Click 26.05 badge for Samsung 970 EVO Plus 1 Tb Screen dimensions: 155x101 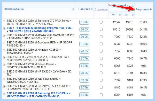tap(84, 30)
